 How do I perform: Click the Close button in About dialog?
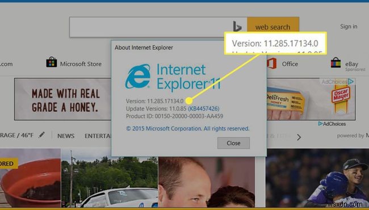point(233,143)
